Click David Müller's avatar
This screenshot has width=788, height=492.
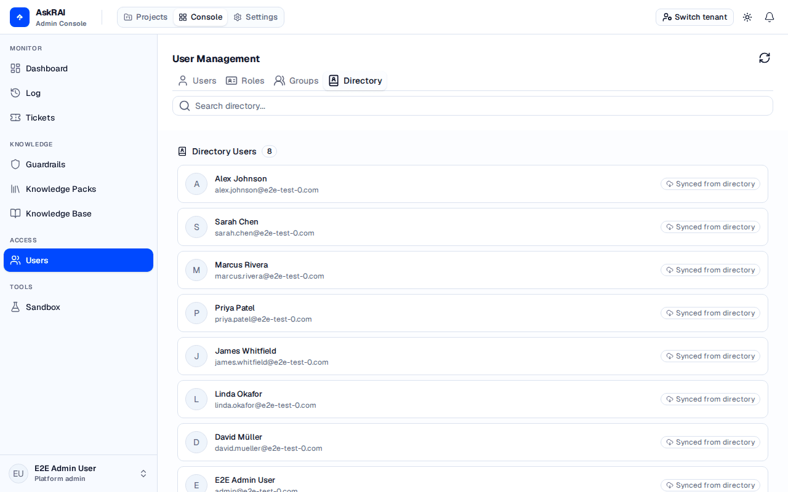(196, 442)
